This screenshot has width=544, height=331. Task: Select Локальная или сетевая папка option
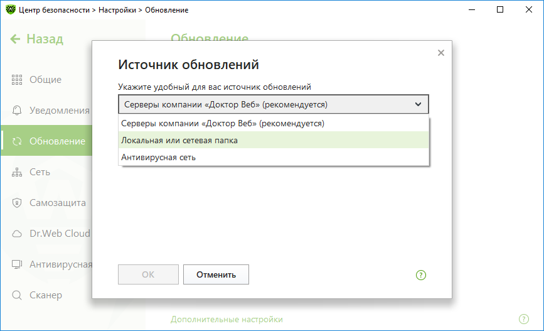tap(274, 140)
